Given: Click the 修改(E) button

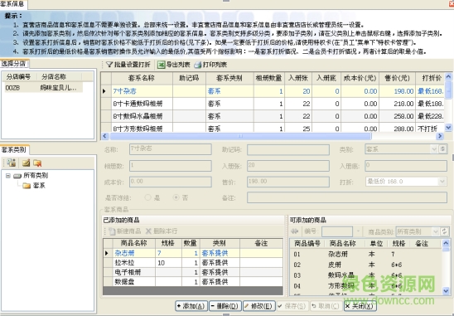Looking at the screenshot, I should click(258, 306).
